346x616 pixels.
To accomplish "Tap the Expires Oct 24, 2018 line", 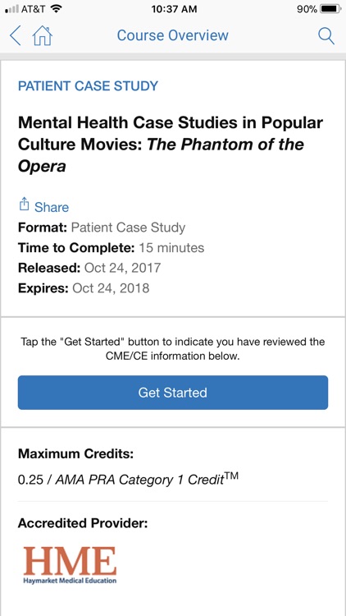I will (x=84, y=288).
